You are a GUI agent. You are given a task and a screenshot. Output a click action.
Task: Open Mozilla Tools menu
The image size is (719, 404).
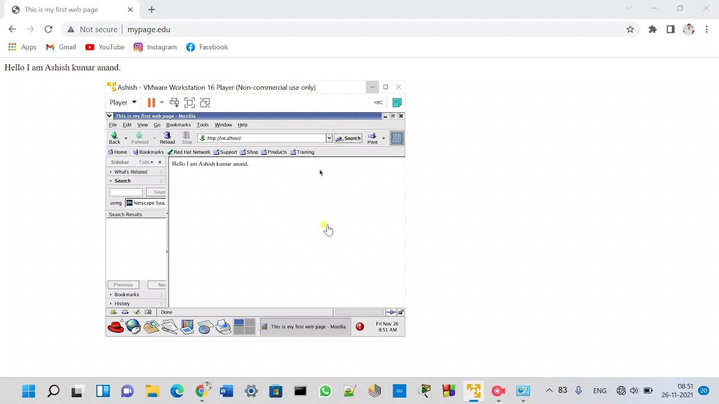pyautogui.click(x=203, y=125)
